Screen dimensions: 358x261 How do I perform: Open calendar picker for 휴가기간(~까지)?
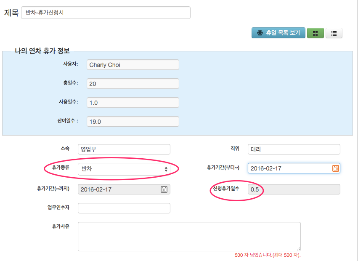click(164, 189)
